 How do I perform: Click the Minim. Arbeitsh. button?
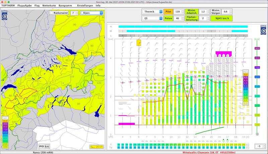tap(192, 12)
